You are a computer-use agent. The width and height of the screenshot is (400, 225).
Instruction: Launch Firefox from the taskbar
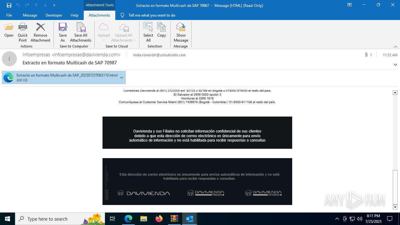coord(159,219)
